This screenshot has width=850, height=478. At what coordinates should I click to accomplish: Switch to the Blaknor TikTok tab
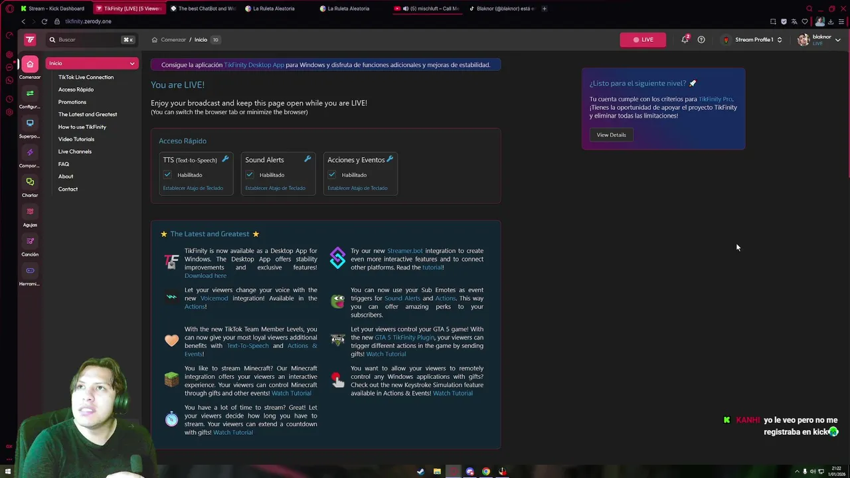[501, 9]
